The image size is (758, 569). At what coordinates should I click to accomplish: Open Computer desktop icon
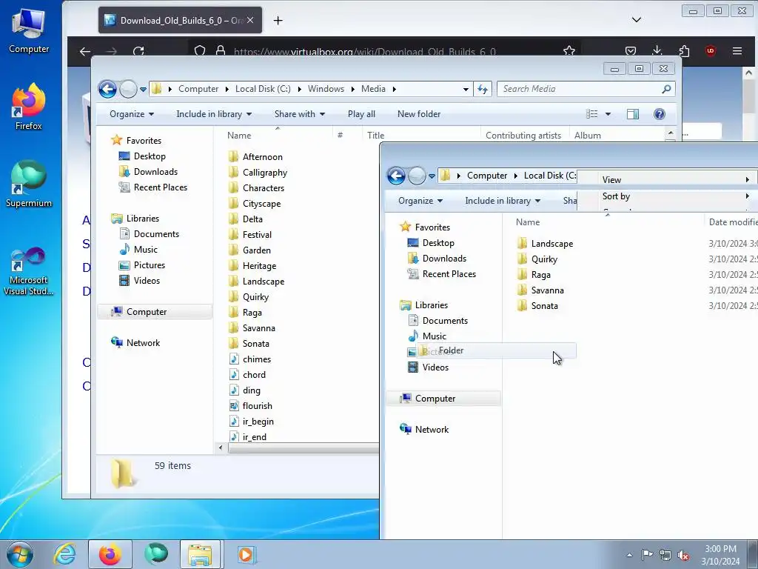tap(29, 30)
